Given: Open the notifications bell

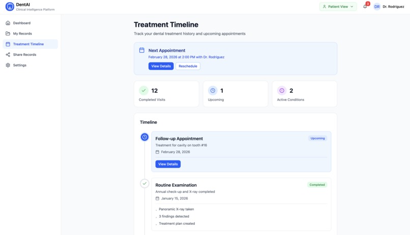Looking at the screenshot, I should pyautogui.click(x=365, y=7).
